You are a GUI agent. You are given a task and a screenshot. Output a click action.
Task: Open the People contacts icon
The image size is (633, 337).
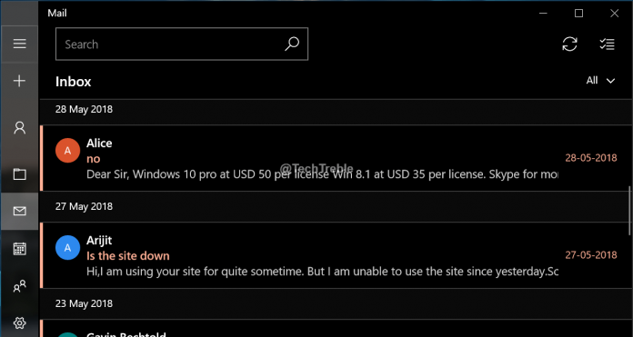[19, 286]
